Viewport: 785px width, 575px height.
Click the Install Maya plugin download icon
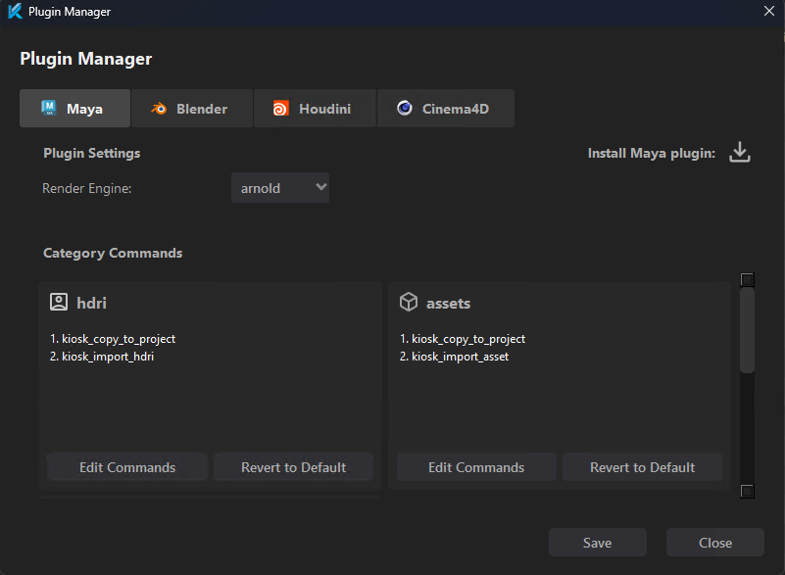click(740, 152)
